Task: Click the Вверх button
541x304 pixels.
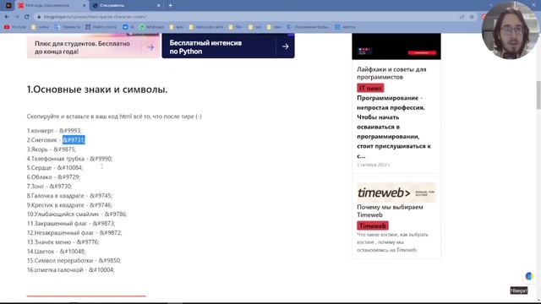Action: (x=518, y=290)
